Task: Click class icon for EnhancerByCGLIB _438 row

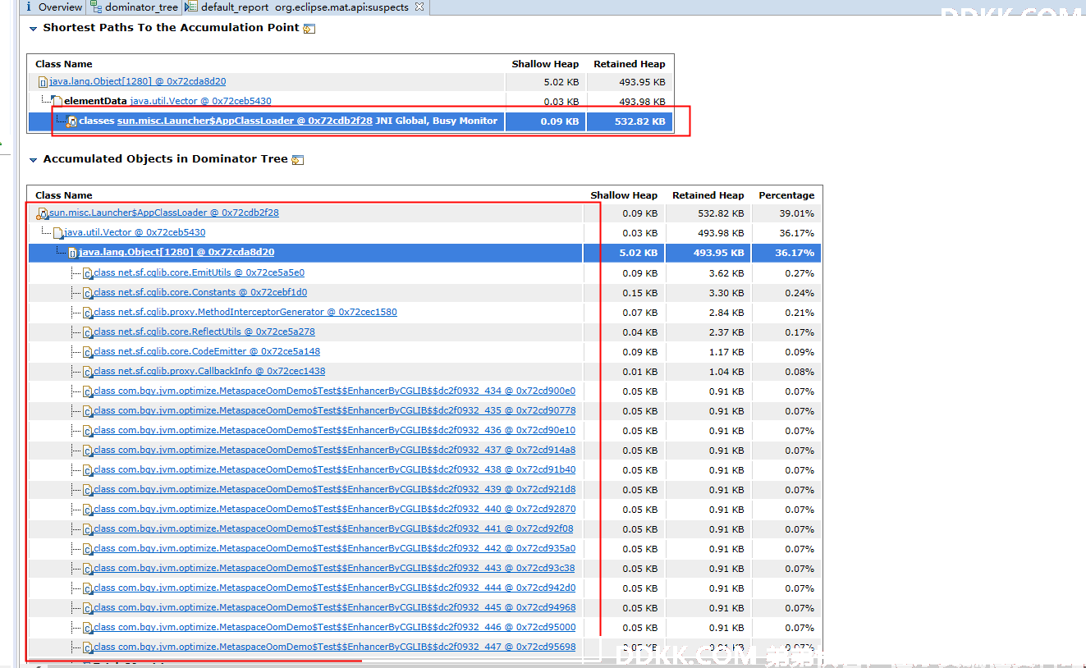Action: (x=87, y=470)
